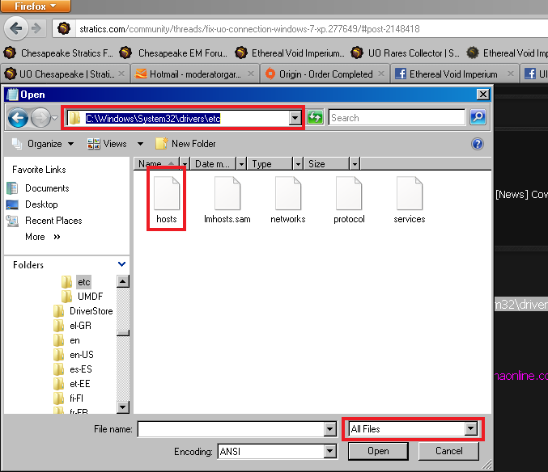Click the Open dialog forward arrow
The height and width of the screenshot is (472, 548).
coord(41,118)
